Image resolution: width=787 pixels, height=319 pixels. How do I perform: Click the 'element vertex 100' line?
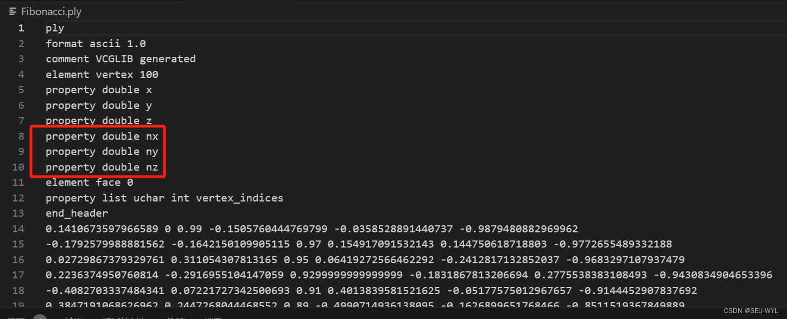point(101,74)
